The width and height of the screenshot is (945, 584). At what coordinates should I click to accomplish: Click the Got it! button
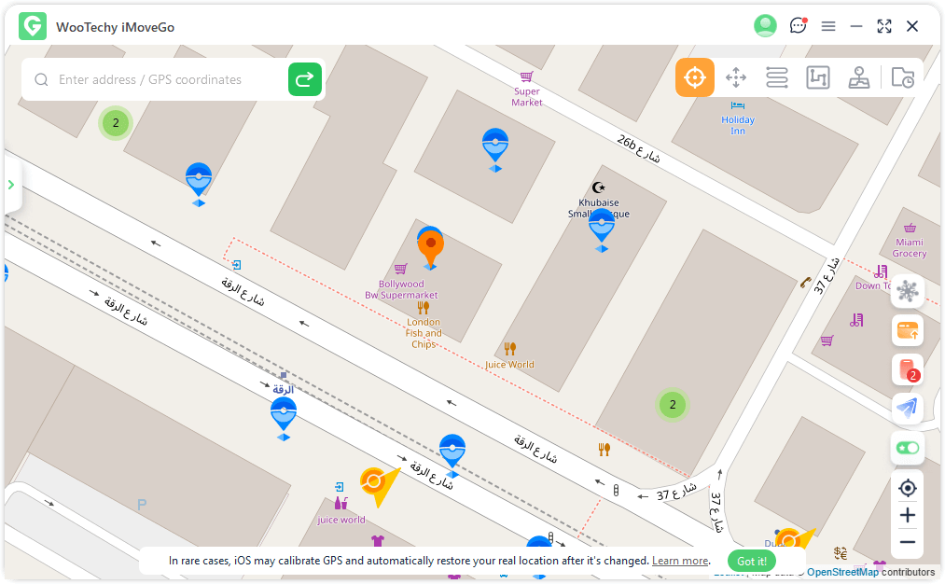click(x=752, y=561)
